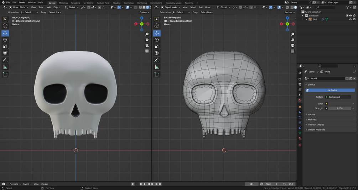Toggle camera view icon in left viewport
The image size is (358, 190).
pos(147,45)
